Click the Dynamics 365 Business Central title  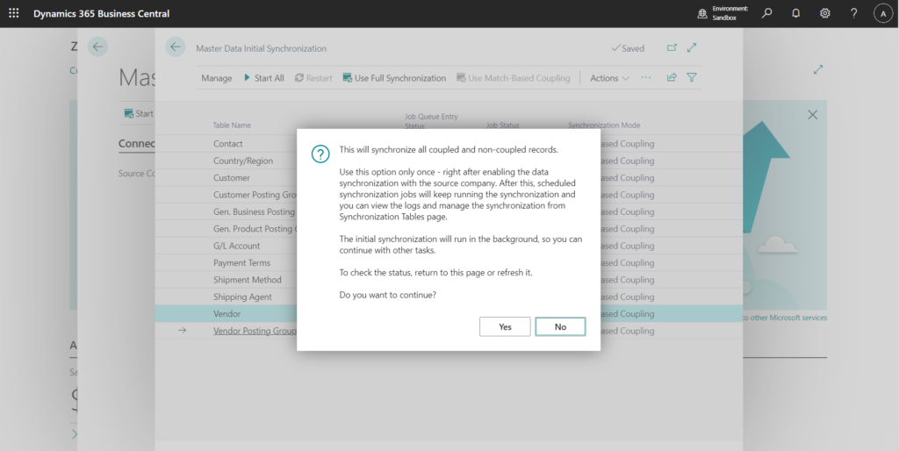click(102, 13)
